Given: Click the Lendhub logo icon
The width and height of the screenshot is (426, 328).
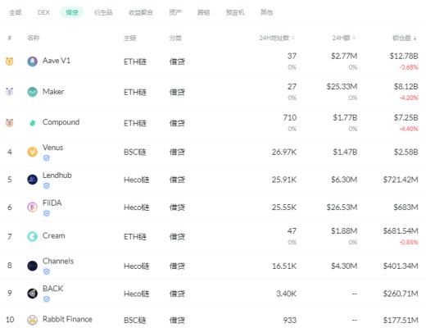Looking at the screenshot, I should click(32, 180).
